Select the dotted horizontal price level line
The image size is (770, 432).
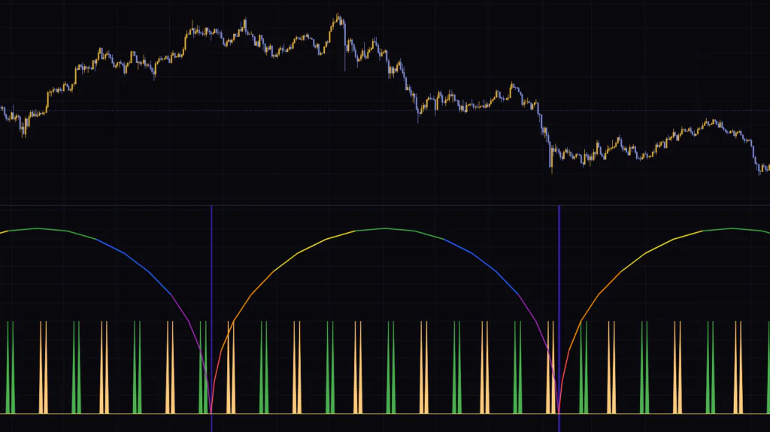click(x=385, y=111)
